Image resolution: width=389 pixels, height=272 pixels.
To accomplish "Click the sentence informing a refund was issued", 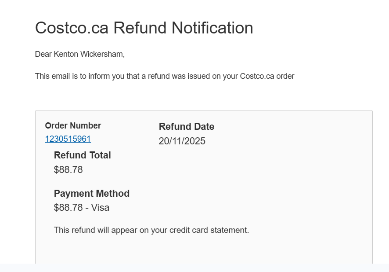I will click(x=164, y=76).
